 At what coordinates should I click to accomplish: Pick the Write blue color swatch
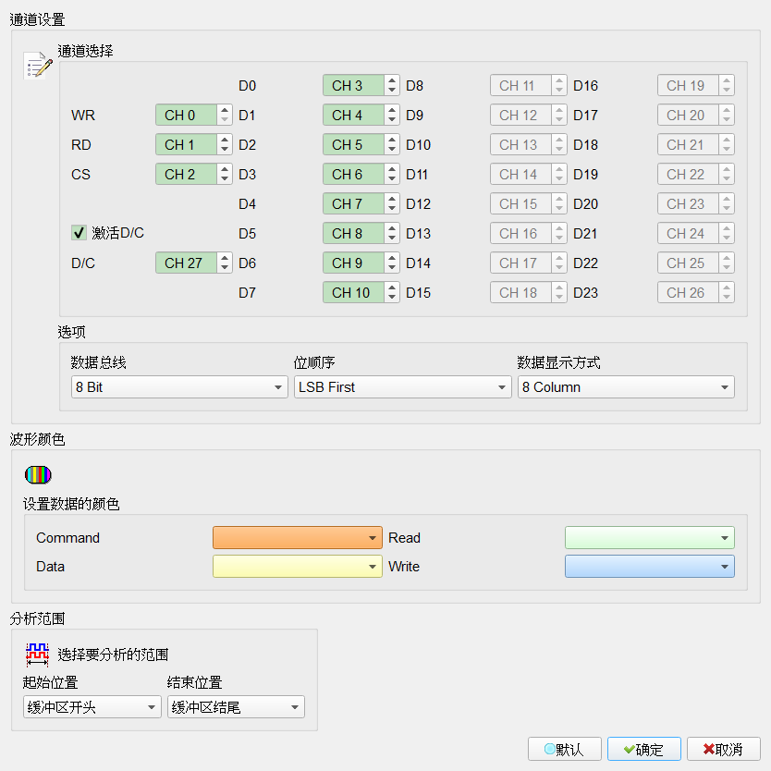[650, 567]
